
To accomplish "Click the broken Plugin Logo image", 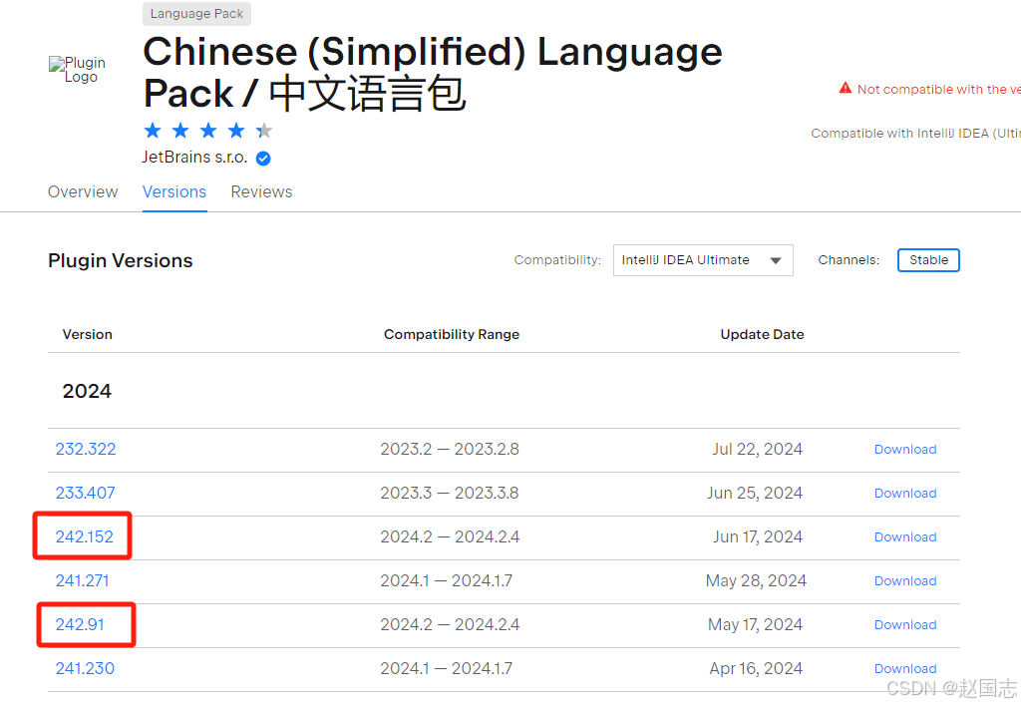I will click(77, 70).
